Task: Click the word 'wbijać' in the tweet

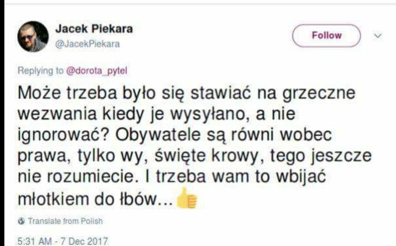Action: (301, 178)
